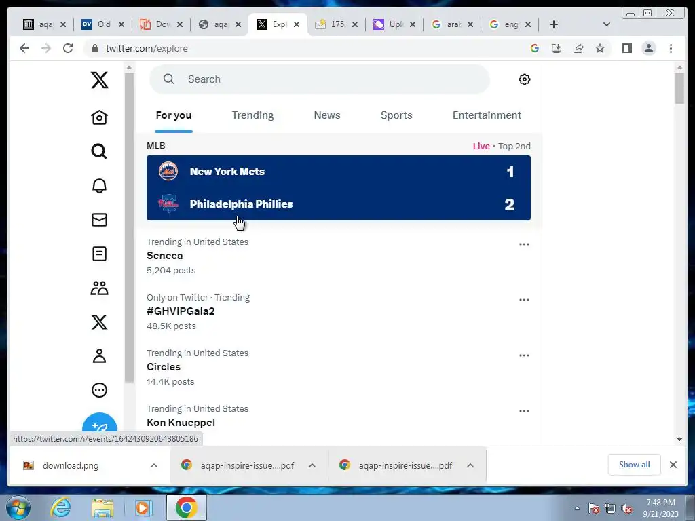Click the page scrollbar down arrow
This screenshot has width=695, height=521.
(679, 440)
